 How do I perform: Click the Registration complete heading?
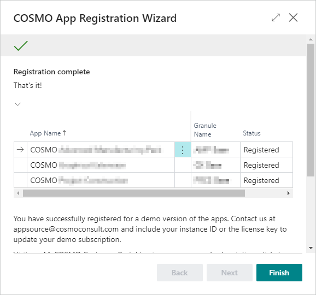(51, 72)
